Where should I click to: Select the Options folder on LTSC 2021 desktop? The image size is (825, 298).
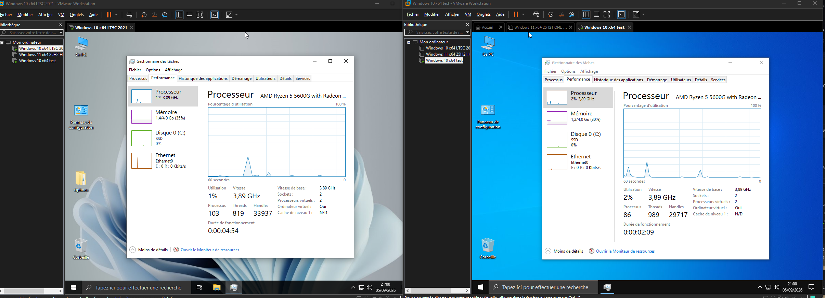click(x=81, y=182)
